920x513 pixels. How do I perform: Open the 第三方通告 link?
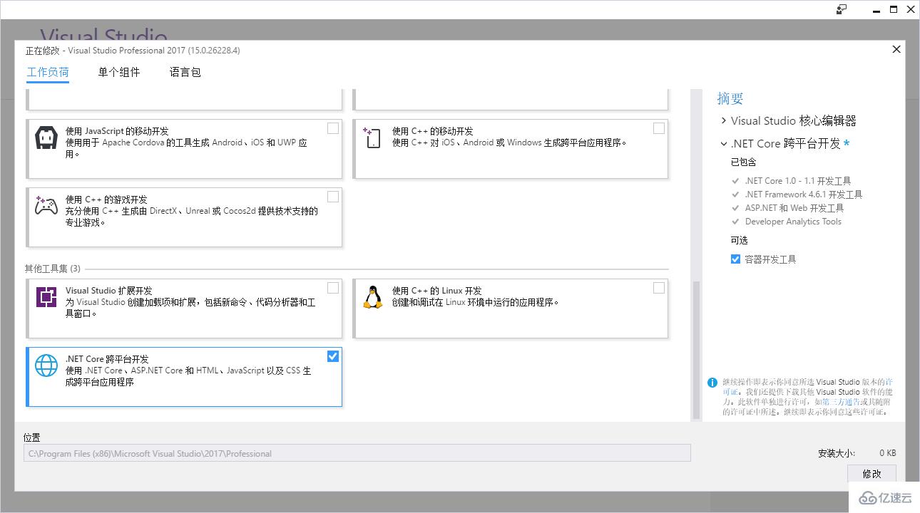pyautogui.click(x=841, y=402)
